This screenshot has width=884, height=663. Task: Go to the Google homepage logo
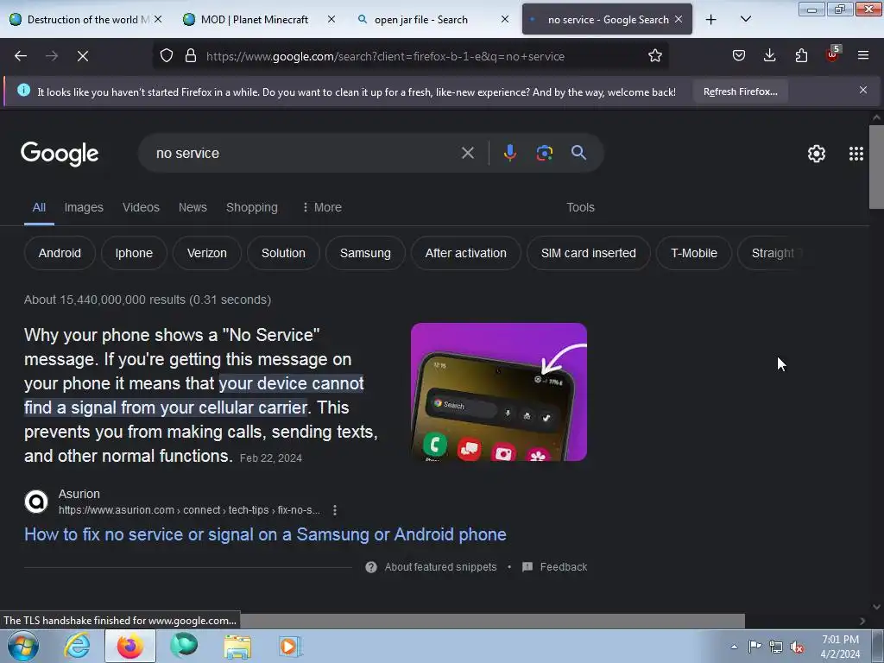point(60,154)
